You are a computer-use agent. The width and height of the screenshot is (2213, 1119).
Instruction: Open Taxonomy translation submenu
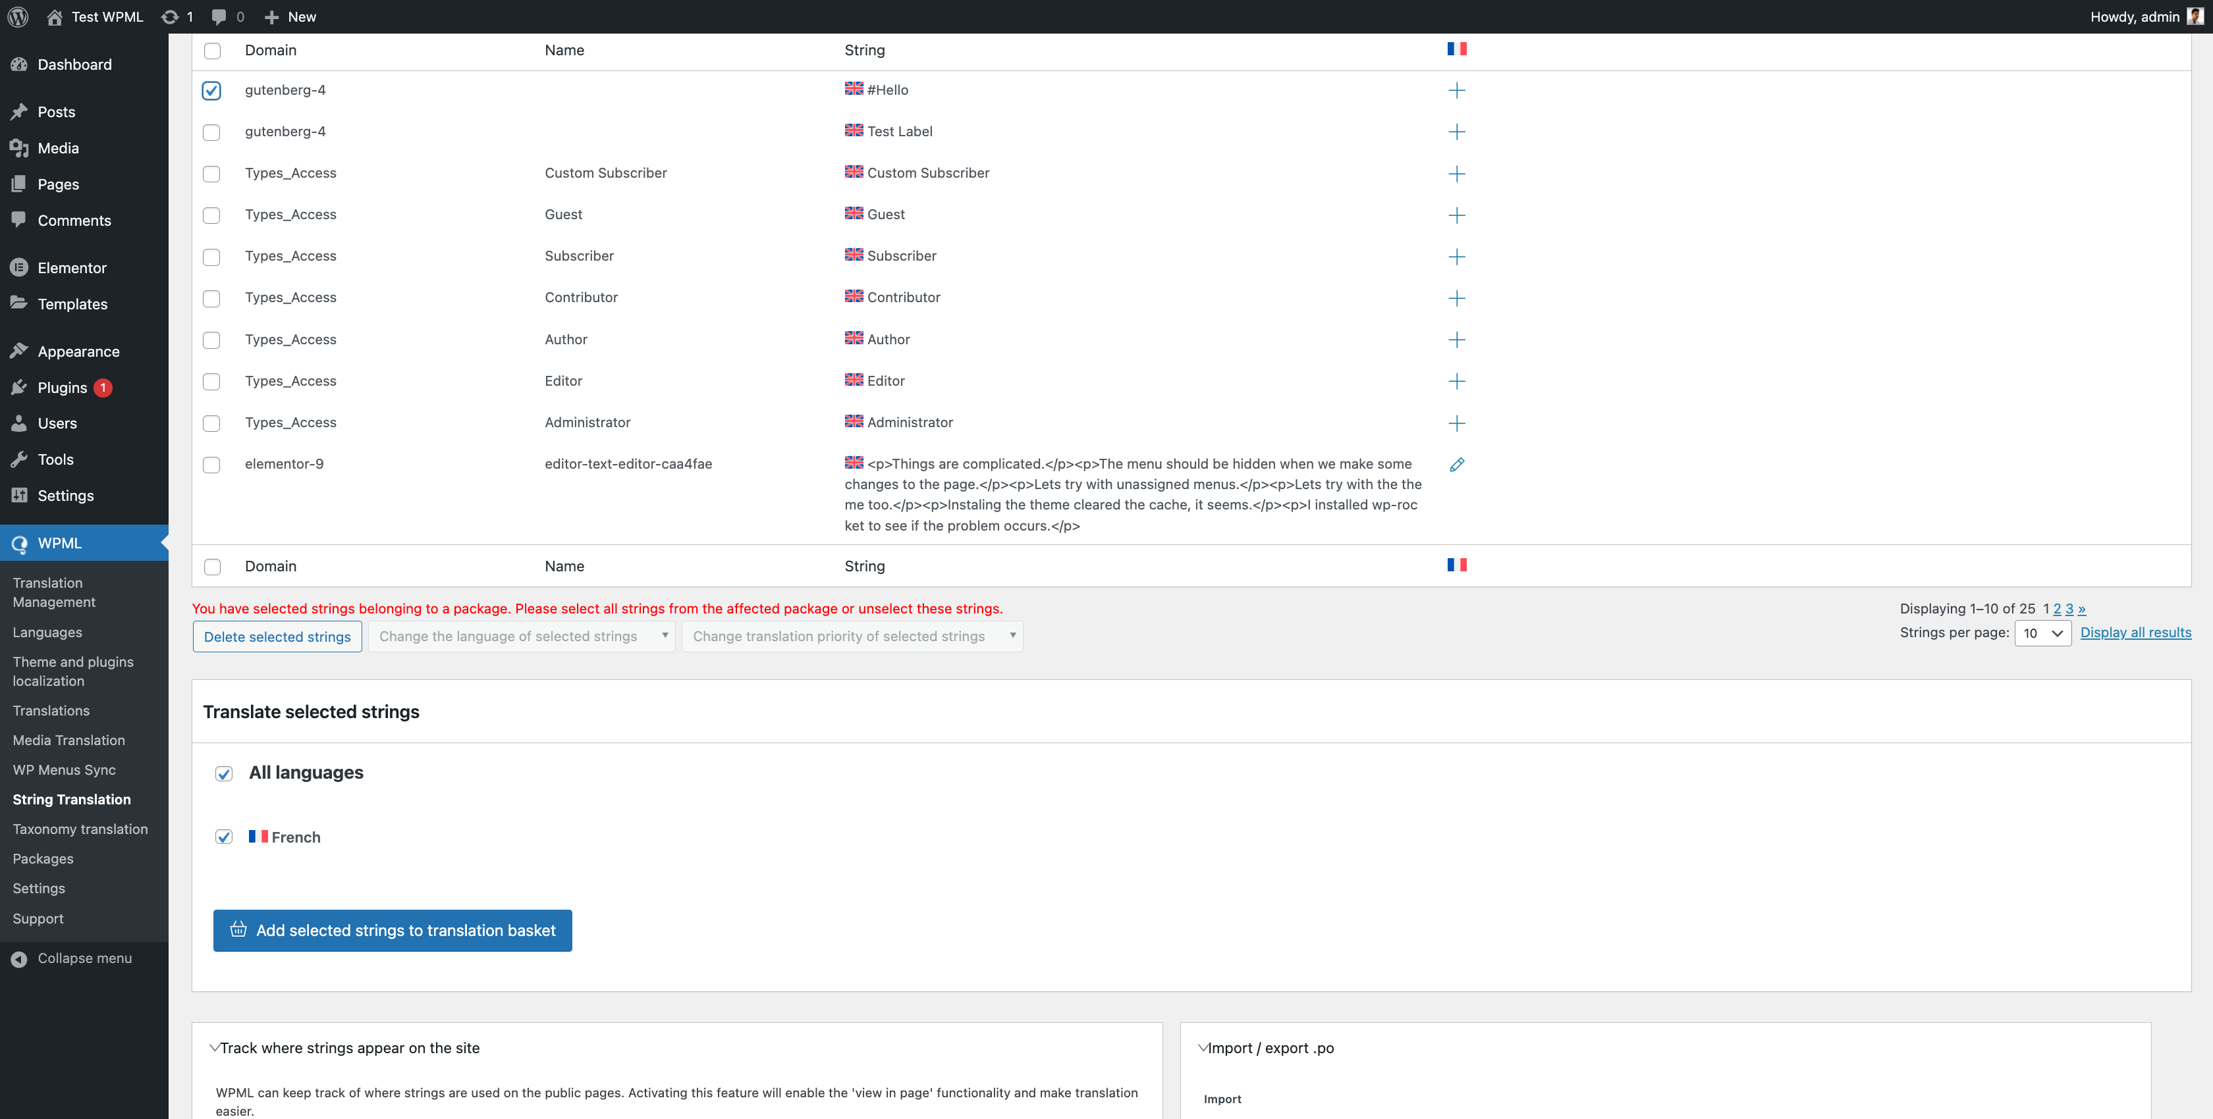tap(80, 829)
